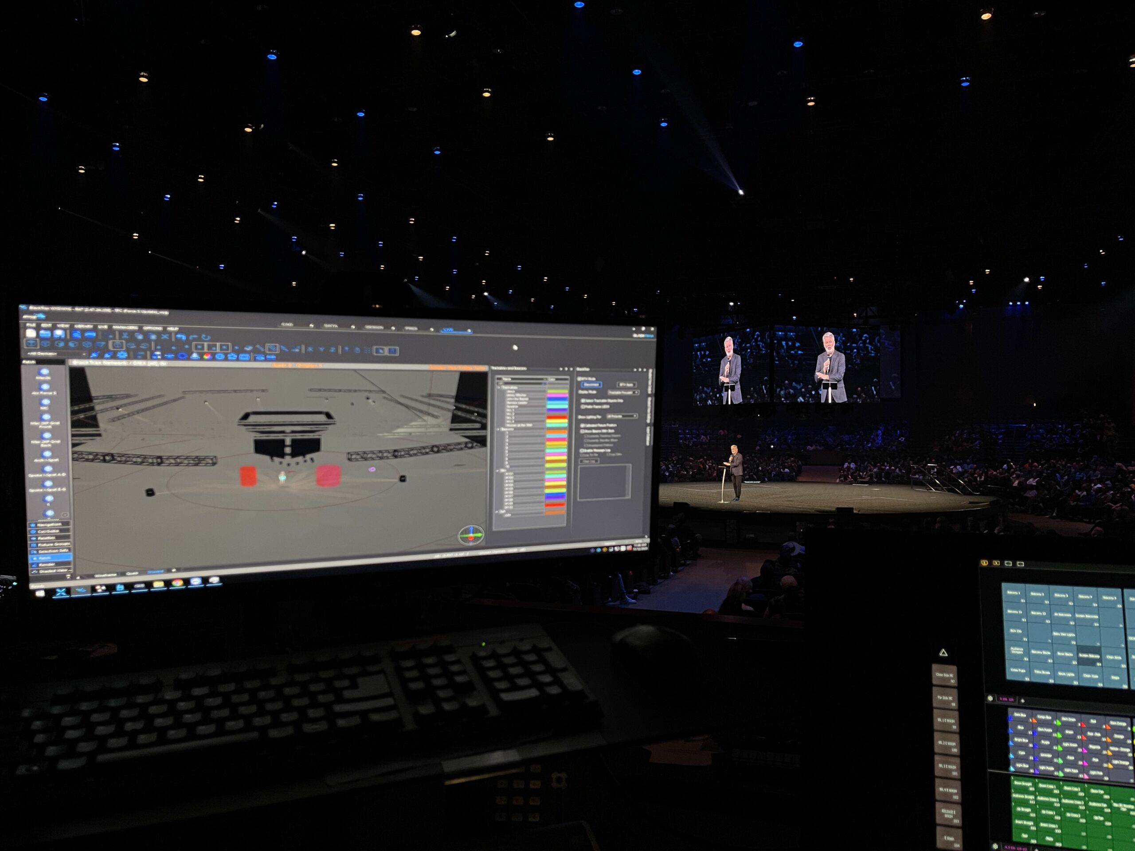Image resolution: width=1135 pixels, height=851 pixels.
Task: Click the Disconnect button
Action: point(591,384)
